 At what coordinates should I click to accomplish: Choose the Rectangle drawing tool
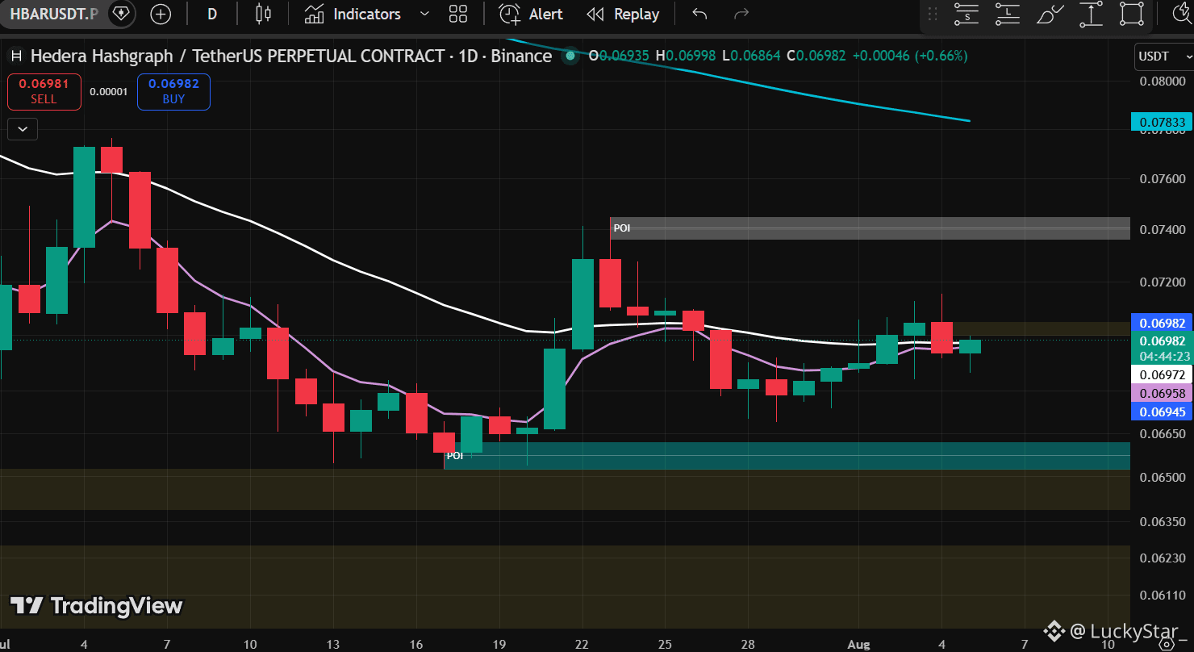tap(1133, 14)
